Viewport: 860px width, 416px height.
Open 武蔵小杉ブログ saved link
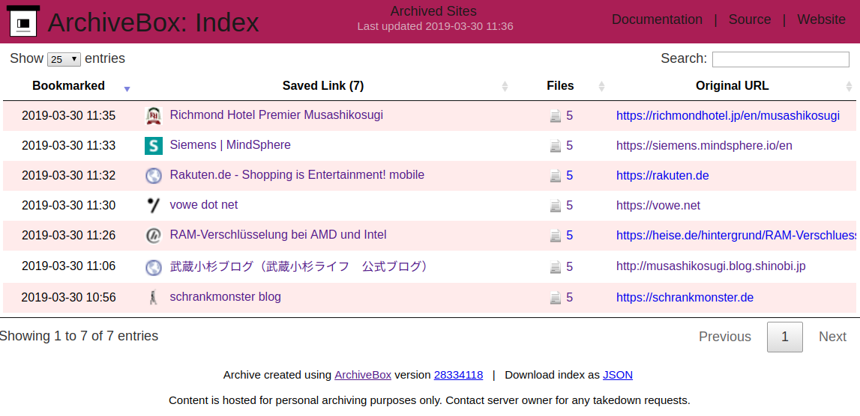tap(299, 266)
